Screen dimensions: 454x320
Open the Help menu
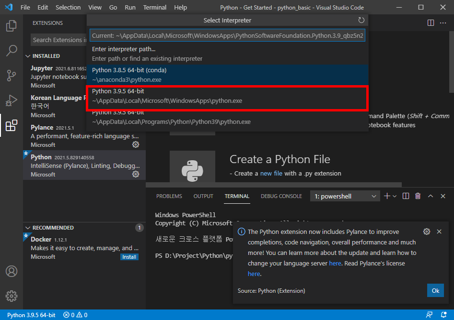pyautogui.click(x=180, y=8)
